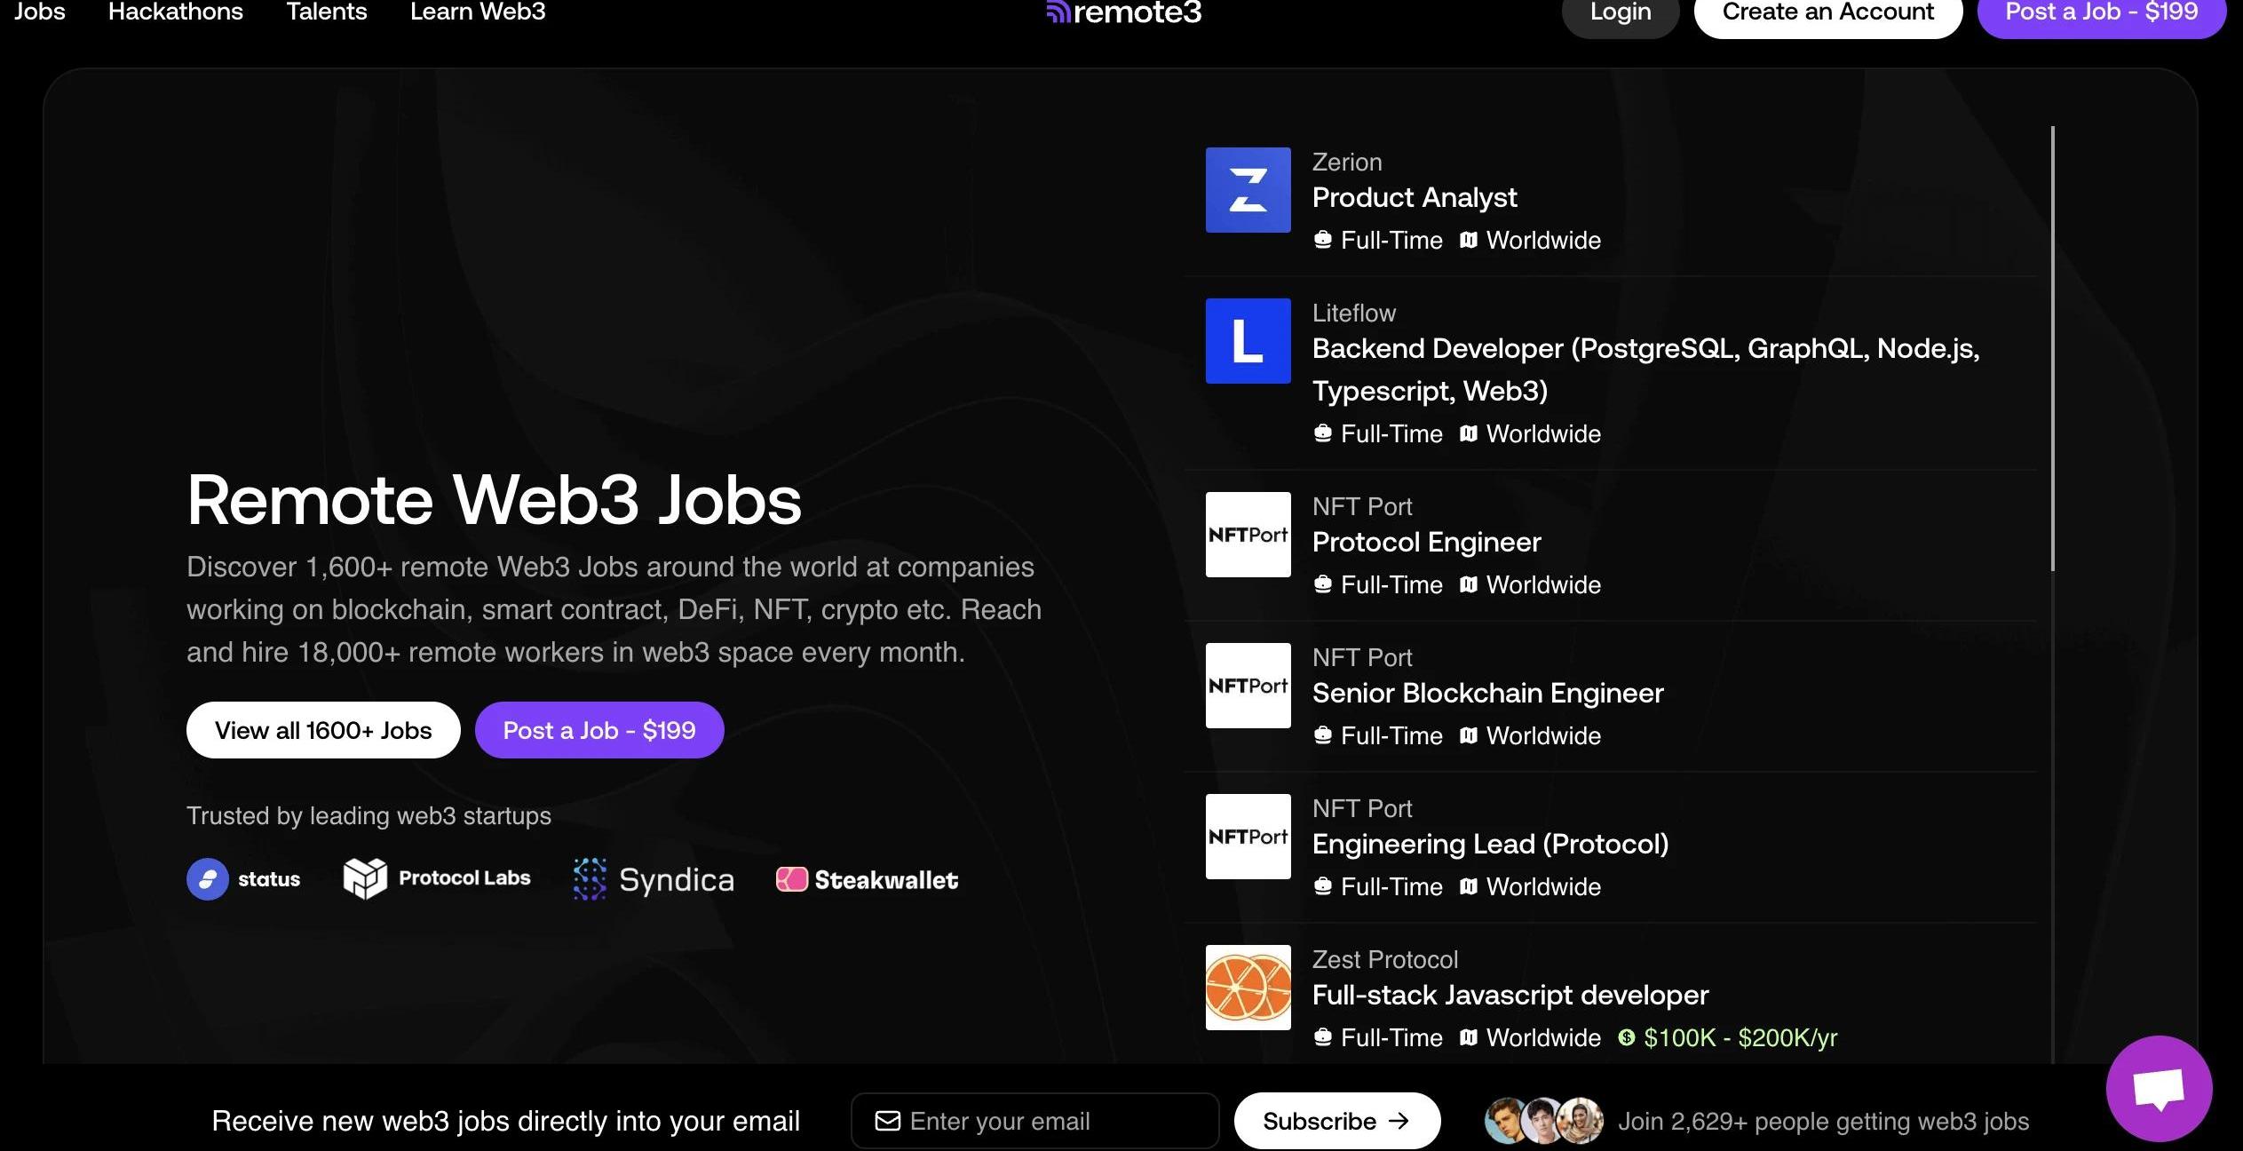2243x1151 pixels.
Task: Open the Learn Web3 menu item
Action: coord(478,12)
